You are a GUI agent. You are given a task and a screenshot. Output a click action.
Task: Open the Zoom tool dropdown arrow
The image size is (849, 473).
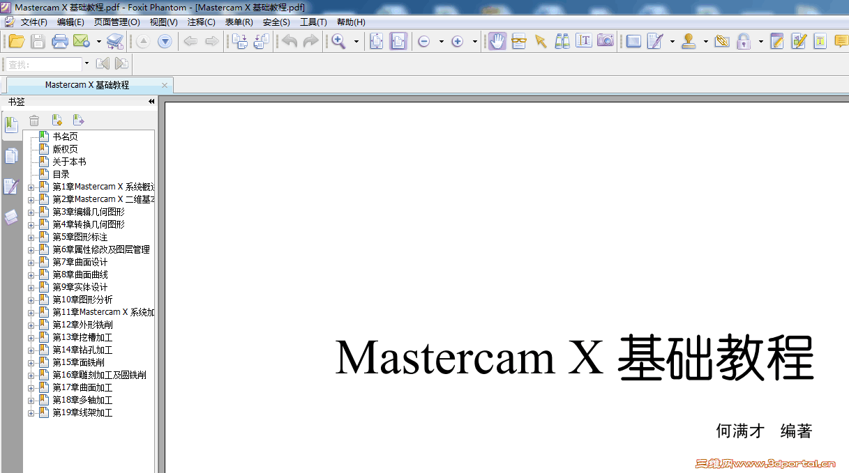356,42
